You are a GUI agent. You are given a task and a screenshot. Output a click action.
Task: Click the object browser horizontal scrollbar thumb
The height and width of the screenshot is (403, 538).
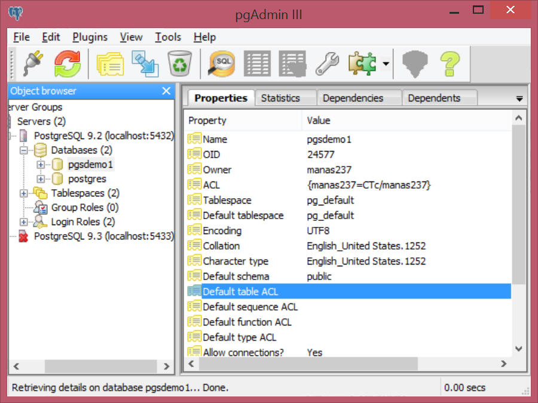click(x=101, y=367)
